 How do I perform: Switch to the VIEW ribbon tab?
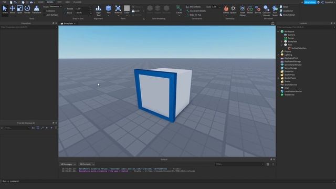click(x=68, y=2)
